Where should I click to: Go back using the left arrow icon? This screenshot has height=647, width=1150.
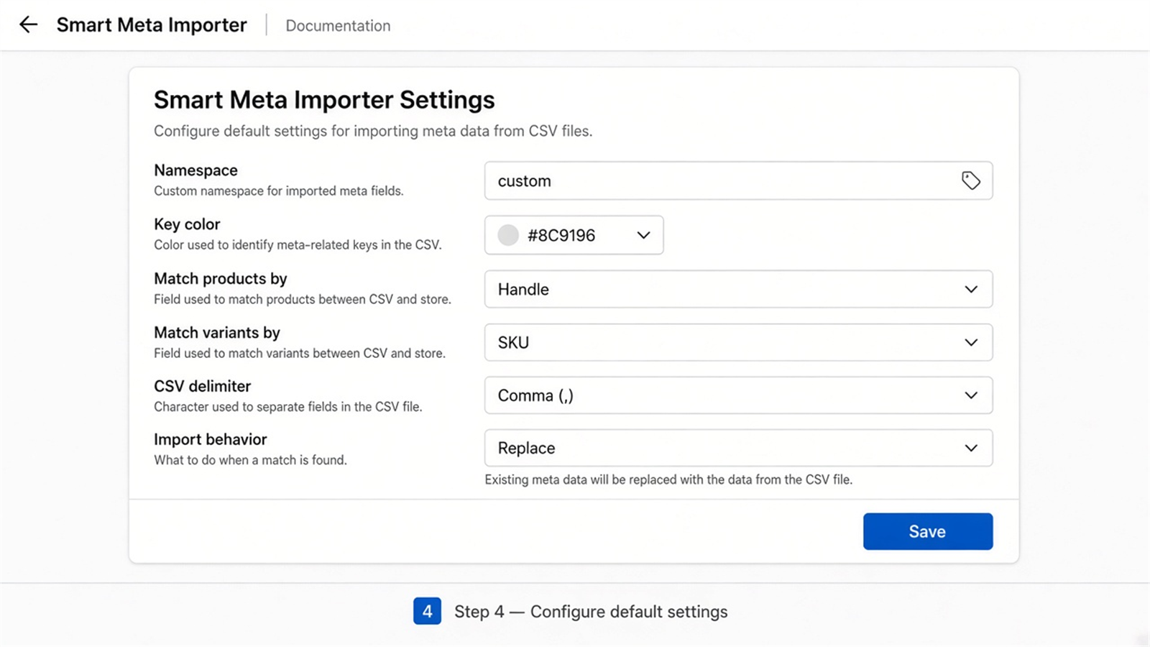coord(28,25)
